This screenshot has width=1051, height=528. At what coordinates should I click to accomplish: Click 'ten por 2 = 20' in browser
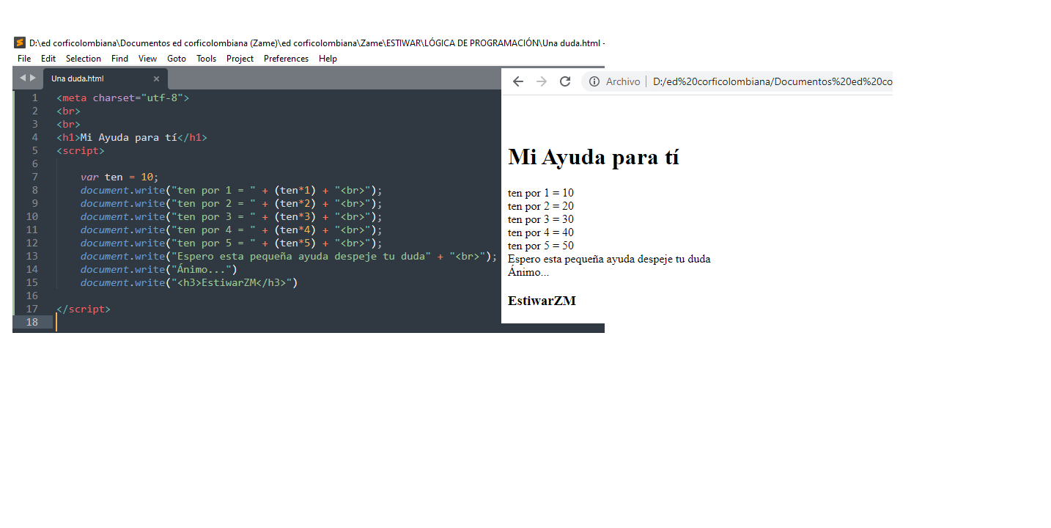[x=541, y=206]
